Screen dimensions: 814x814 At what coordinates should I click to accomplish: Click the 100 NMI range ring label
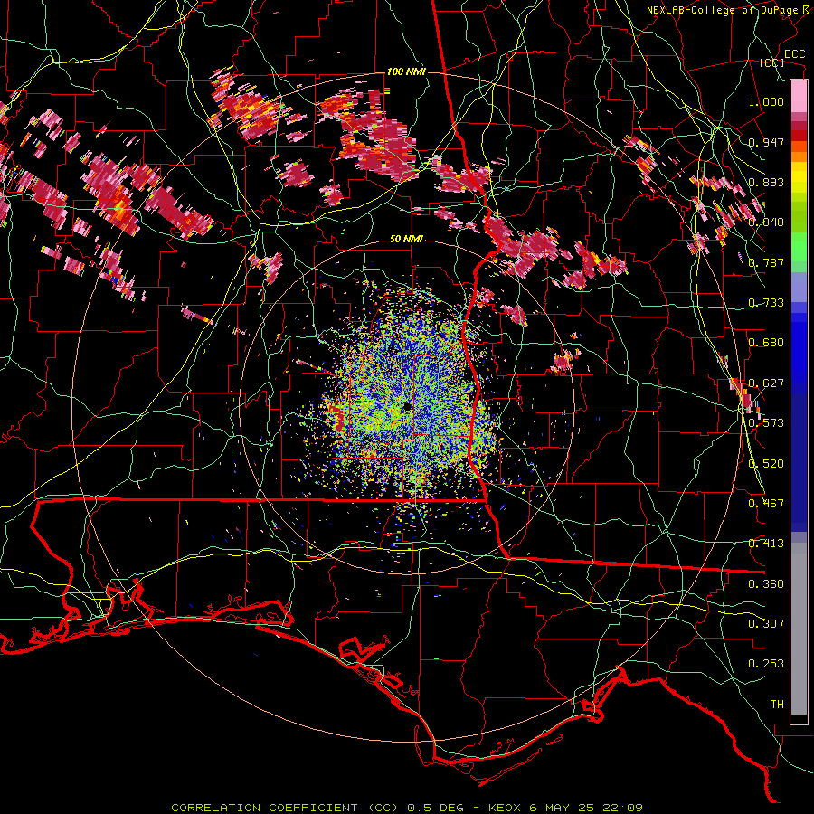coord(405,71)
